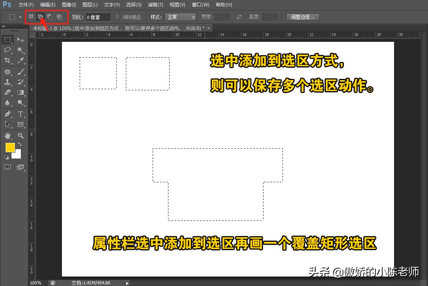Toggle Quick Mask mode at toolbar bottom

(x=7, y=166)
